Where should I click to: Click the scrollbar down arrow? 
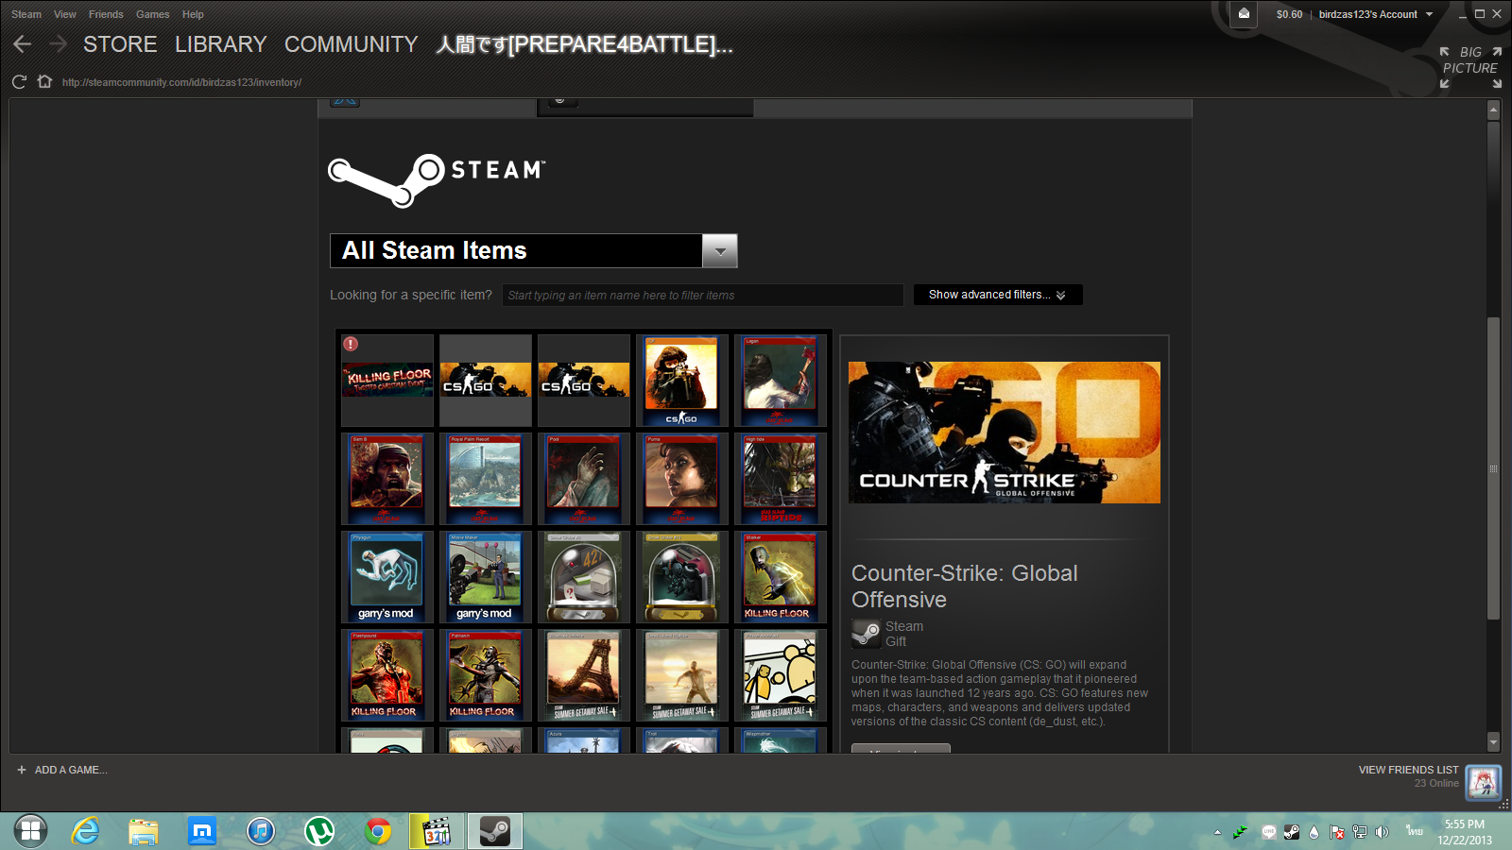click(1493, 742)
